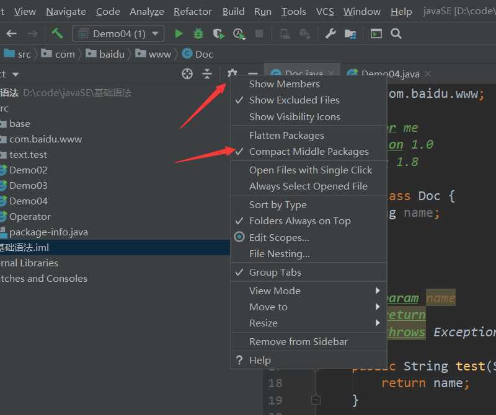Open the VCS menu
Screen dimensions: 496x415
[x=325, y=12]
